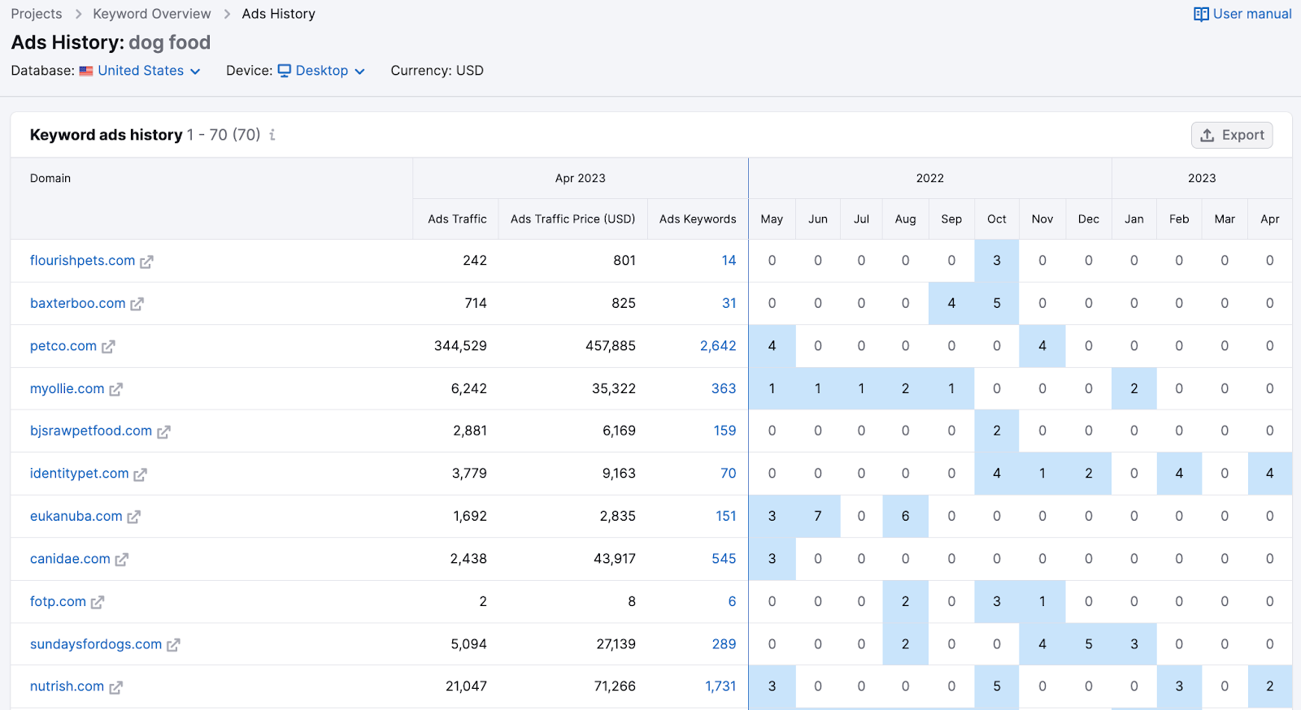This screenshot has height=710, width=1301.
Task: Open external link icon next to fotp.com
Action: 98,603
